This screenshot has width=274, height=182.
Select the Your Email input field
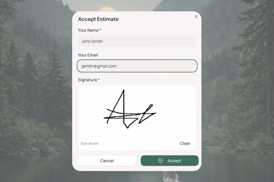coord(137,66)
